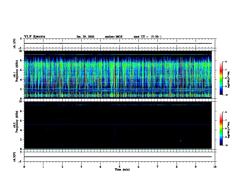Click '2' tick on ch.1 frequency axis

(21, 89)
